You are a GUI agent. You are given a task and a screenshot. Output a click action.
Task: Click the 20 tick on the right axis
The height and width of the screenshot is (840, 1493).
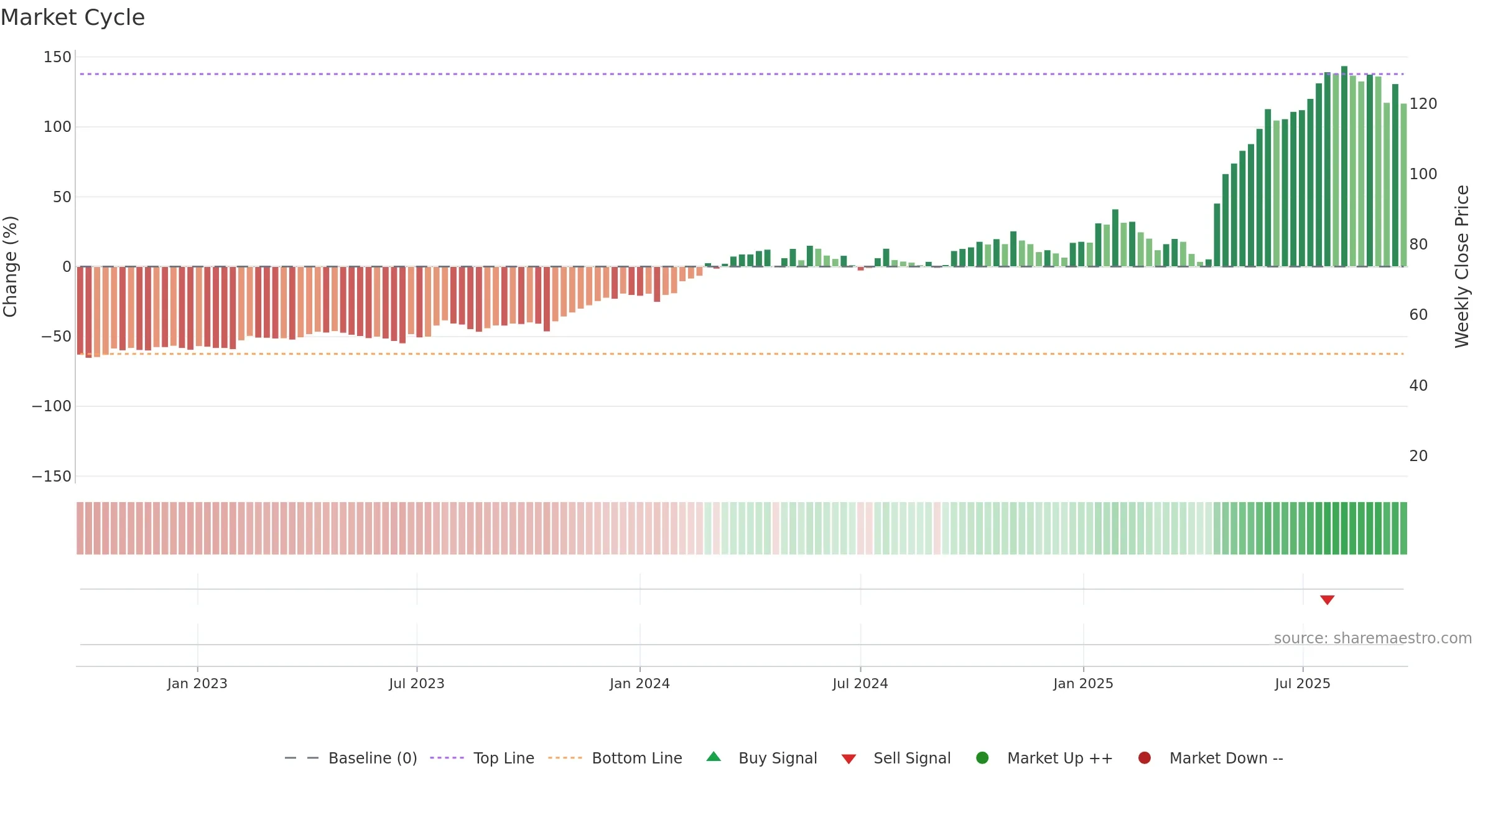tap(1418, 456)
